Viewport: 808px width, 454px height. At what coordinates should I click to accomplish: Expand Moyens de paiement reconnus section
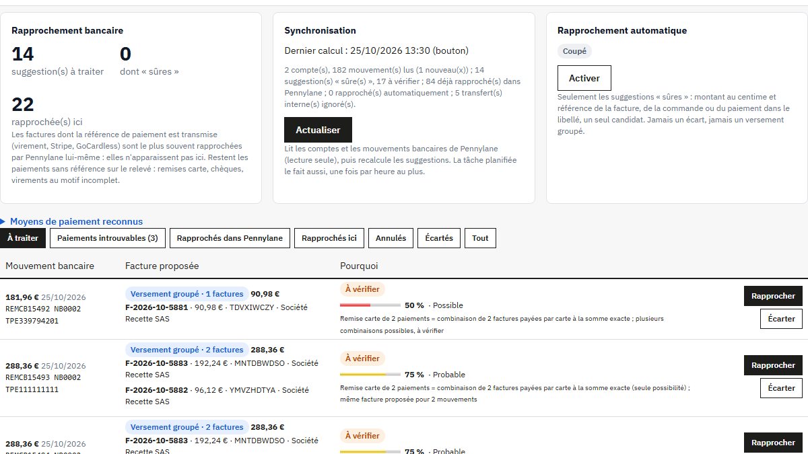pos(71,221)
